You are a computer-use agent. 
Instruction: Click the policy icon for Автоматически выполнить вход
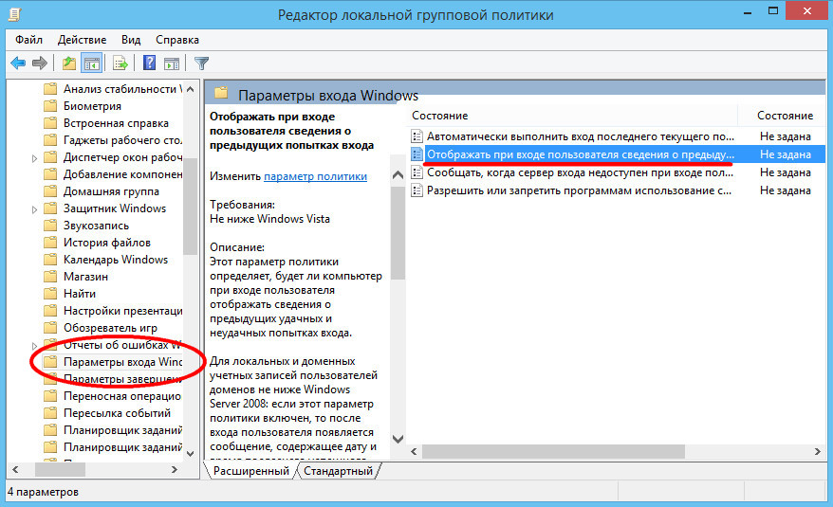[417, 136]
